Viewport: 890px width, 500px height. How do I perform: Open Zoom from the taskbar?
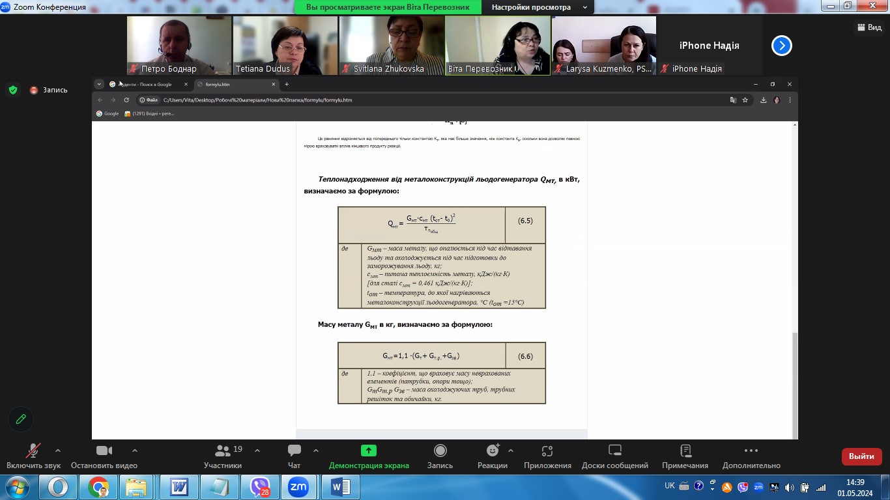(298, 487)
